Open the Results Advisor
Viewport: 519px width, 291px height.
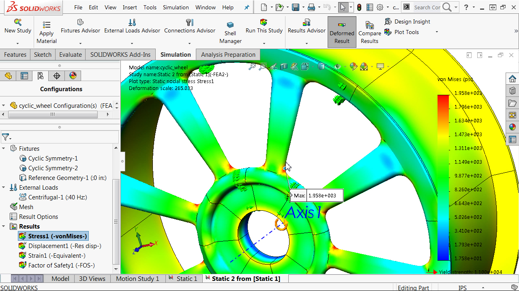click(307, 22)
